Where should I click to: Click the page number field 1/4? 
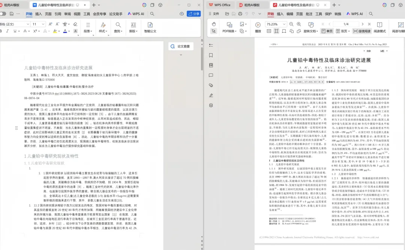tap(346, 24)
